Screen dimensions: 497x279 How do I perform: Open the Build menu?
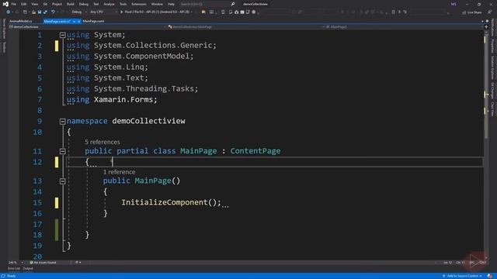point(71,4)
